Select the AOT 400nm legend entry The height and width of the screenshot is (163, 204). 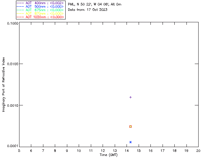40,3
